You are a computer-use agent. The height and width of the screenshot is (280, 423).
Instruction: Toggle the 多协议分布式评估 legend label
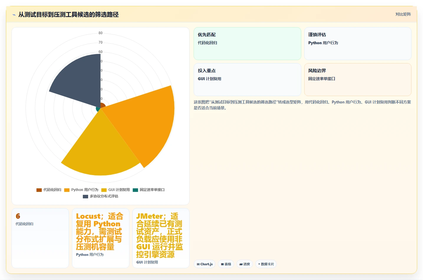click(x=104, y=196)
